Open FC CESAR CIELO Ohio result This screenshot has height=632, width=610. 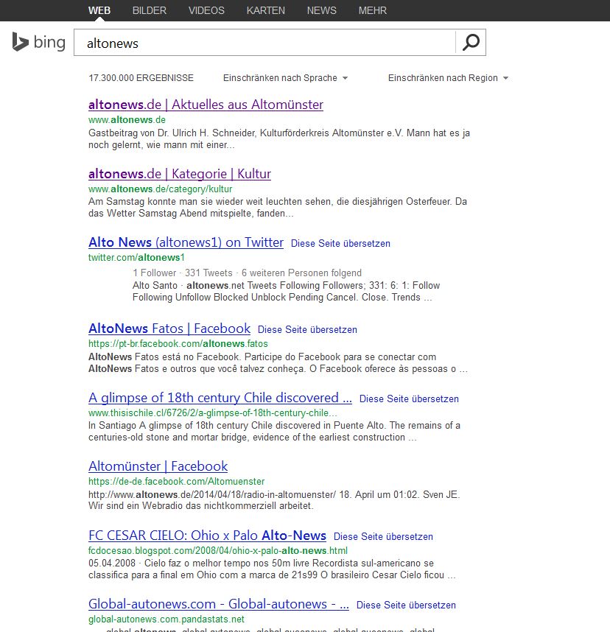[207, 536]
